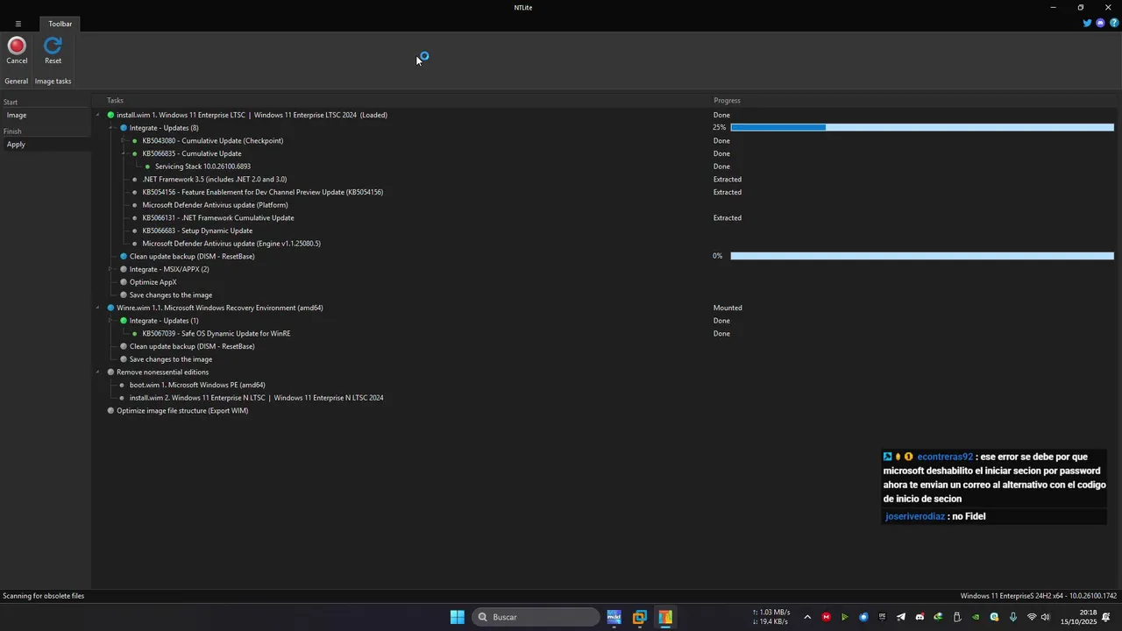Click the Tasks column header

[115, 101]
